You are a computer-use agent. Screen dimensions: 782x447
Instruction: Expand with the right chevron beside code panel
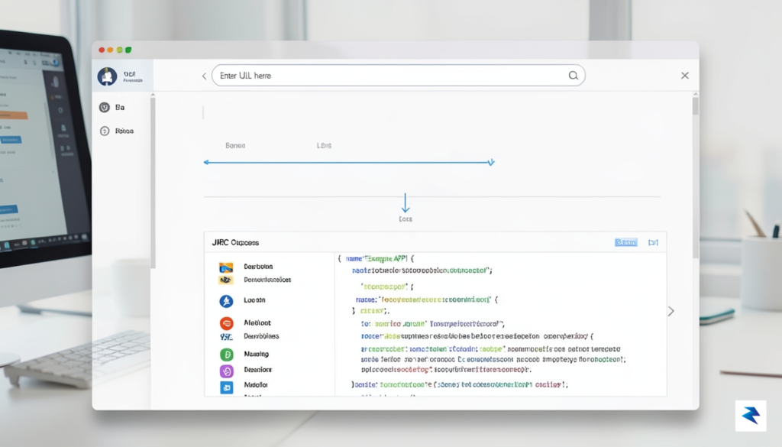pyautogui.click(x=671, y=311)
